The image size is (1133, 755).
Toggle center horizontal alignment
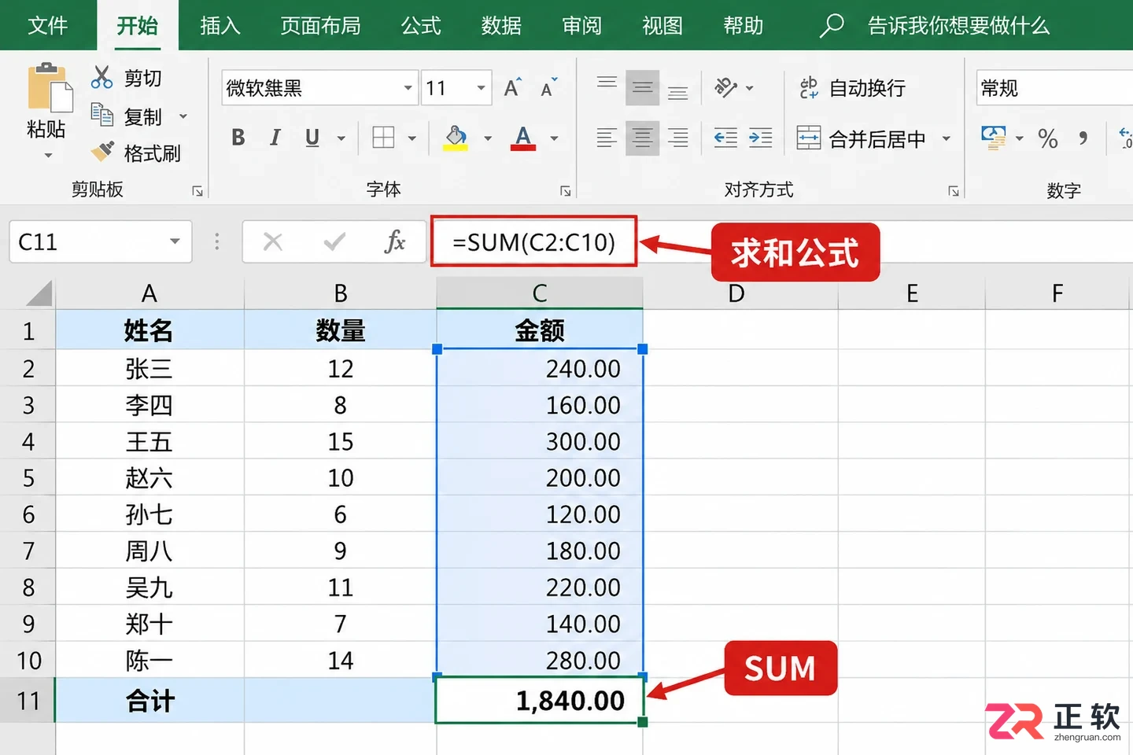(642, 138)
